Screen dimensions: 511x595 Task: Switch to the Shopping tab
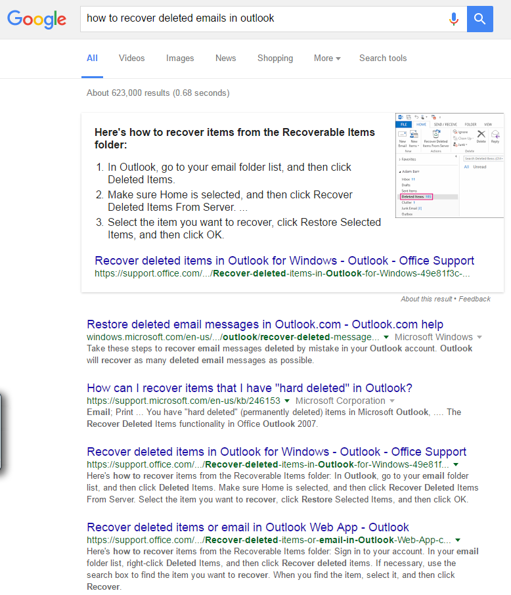275,58
